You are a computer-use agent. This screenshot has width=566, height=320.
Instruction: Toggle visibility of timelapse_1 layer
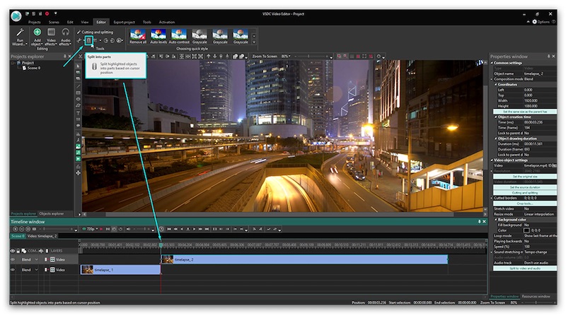click(x=13, y=270)
